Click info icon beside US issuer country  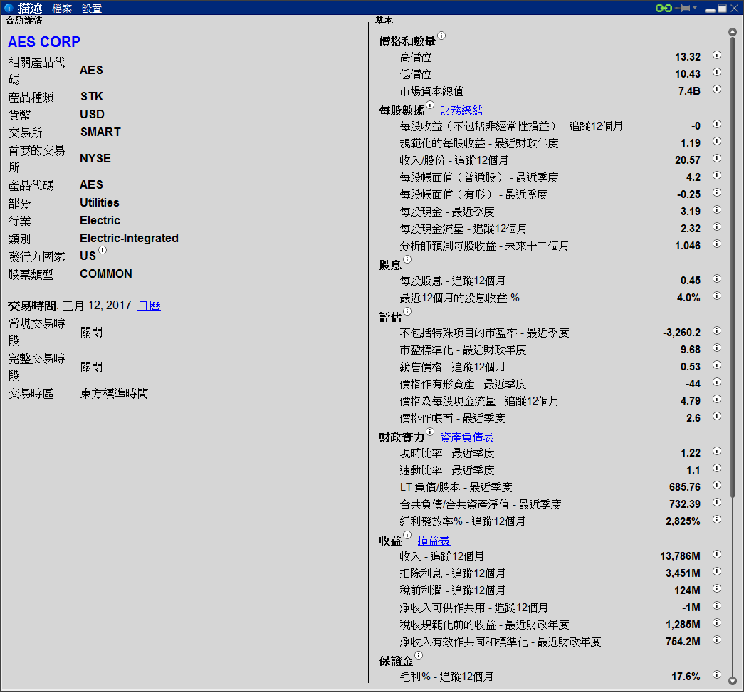point(103,250)
